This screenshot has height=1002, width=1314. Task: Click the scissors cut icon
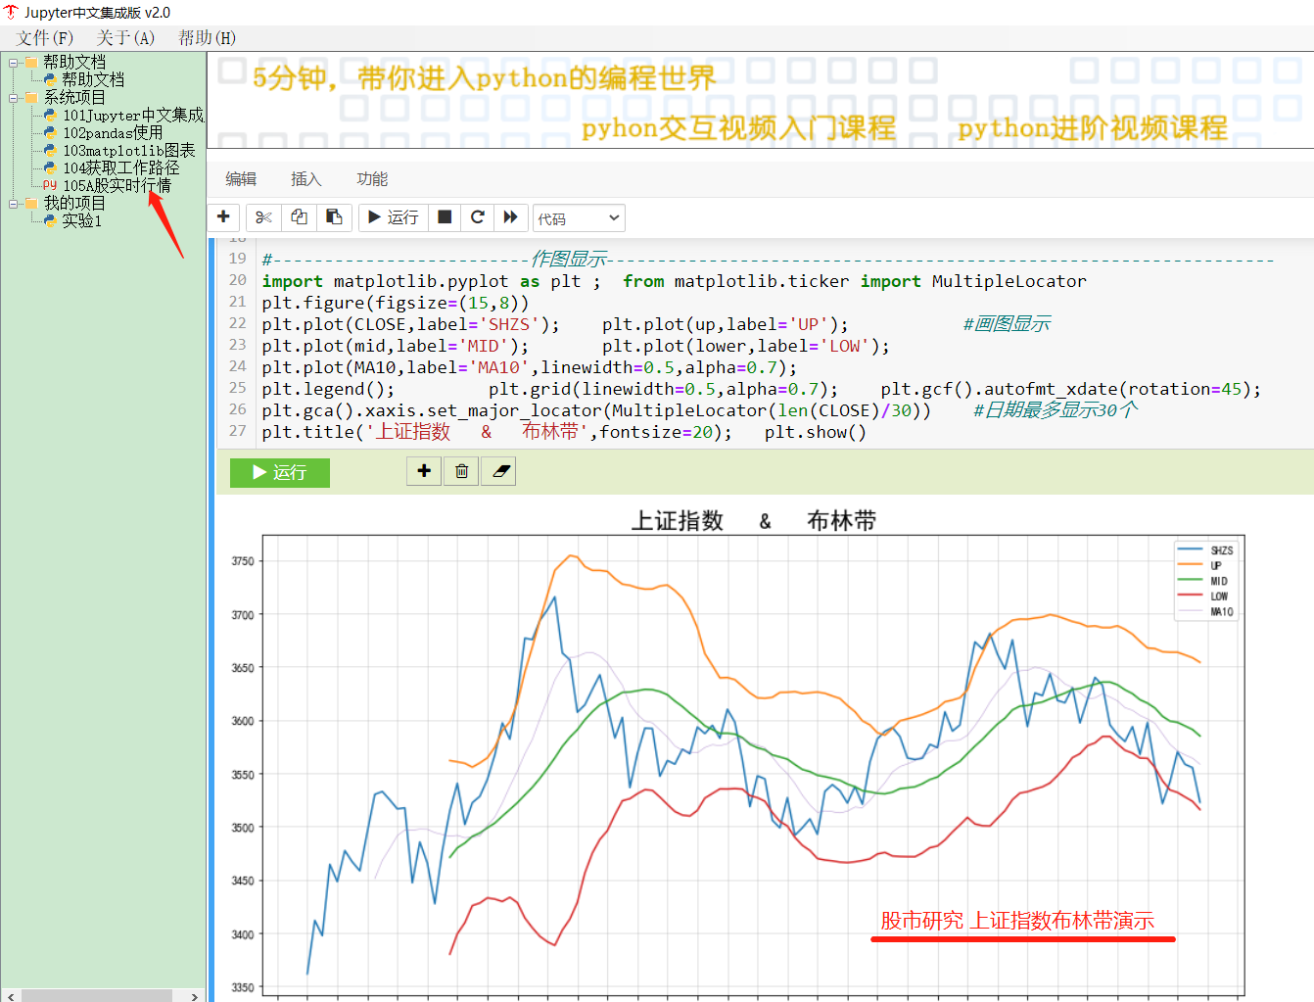pos(263,216)
